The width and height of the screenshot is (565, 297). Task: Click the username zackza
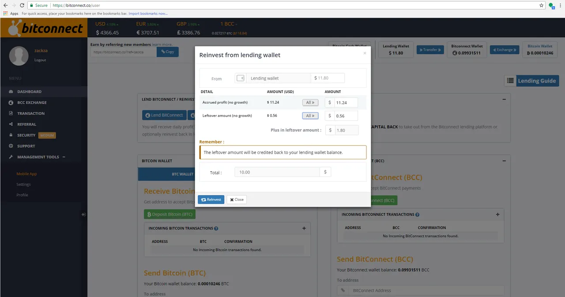(41, 51)
